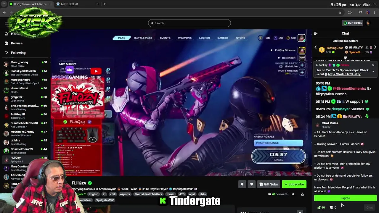Show next top gifters with right arrow
The height and width of the screenshot is (213, 379).
click(375, 47)
